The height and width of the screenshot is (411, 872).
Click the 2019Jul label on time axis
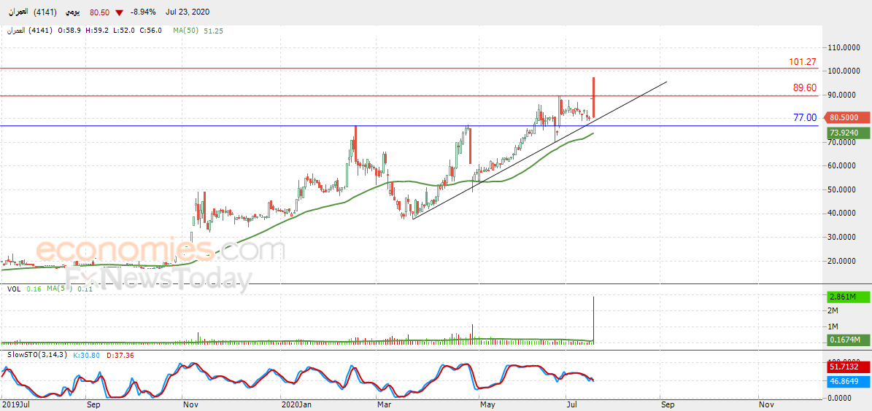point(16,405)
